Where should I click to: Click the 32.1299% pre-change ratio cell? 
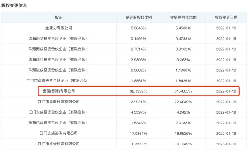point(138,91)
